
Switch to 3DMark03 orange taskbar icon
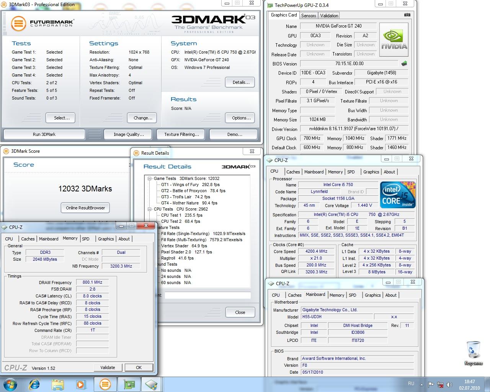coord(105,384)
